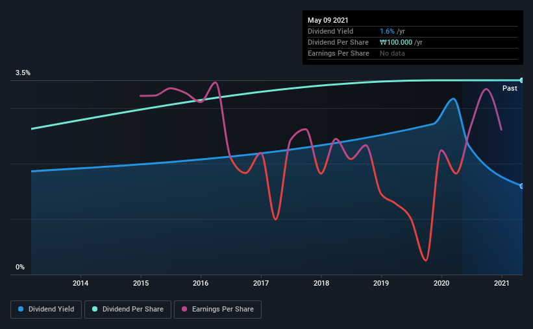Toggle the Dividend Per Share legend button
The image size is (533, 329).
(128, 310)
